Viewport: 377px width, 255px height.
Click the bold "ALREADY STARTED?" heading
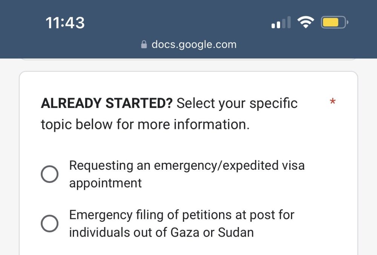107,103
